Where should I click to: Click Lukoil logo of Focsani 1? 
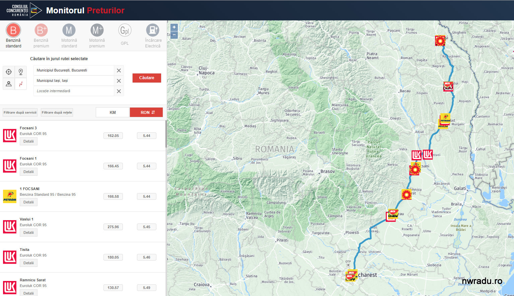[10, 166]
